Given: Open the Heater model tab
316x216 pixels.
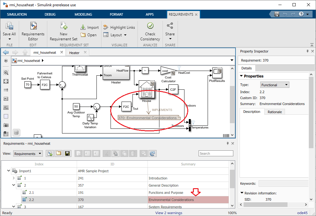Looking at the screenshot, I should 74,53.
